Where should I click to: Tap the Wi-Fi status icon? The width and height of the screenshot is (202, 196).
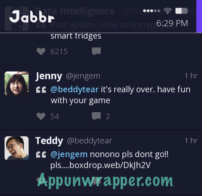(168, 11)
